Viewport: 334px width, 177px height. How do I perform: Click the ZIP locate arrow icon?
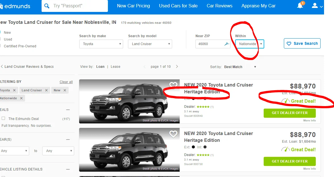pyautogui.click(x=226, y=44)
